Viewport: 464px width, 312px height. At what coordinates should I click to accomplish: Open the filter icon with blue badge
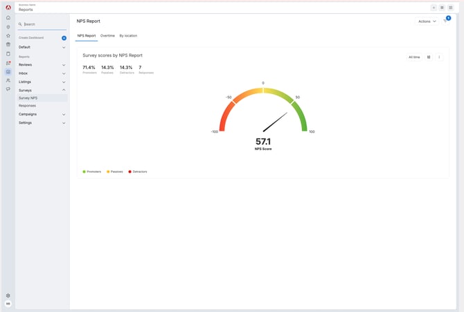(x=446, y=21)
